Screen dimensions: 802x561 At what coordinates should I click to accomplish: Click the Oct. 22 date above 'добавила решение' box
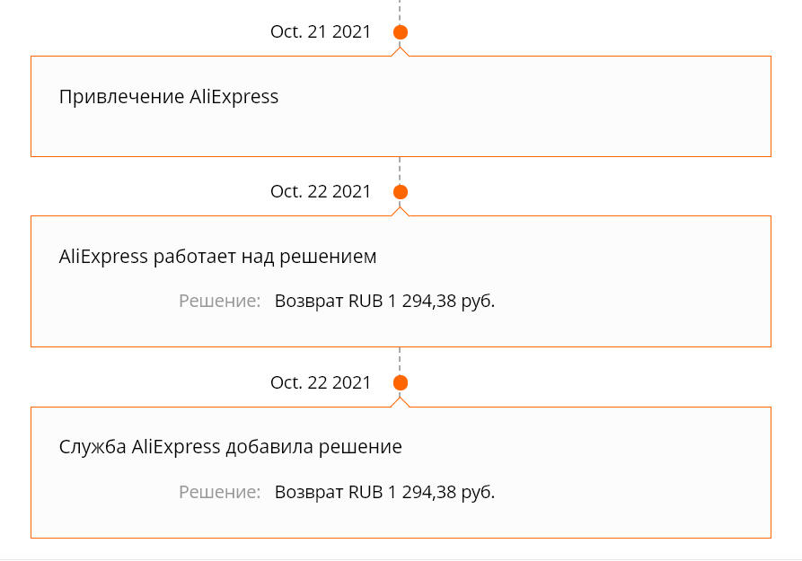(x=321, y=382)
